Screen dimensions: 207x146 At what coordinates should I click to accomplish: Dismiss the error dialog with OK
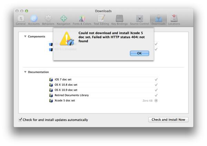tap(139, 53)
